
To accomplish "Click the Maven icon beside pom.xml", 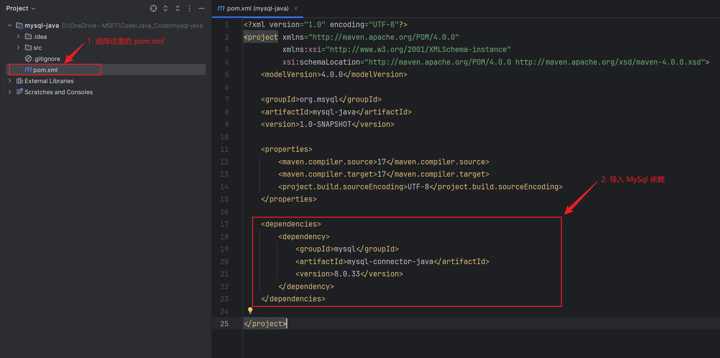I will [28, 70].
